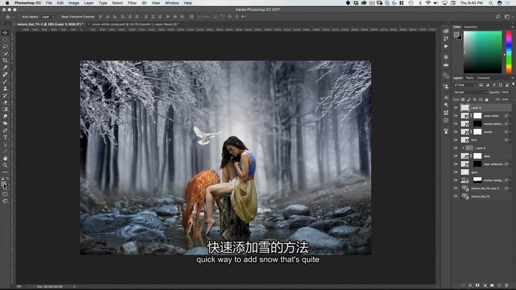The height and width of the screenshot is (290, 516).
Task: Check Show Transform Controls
Action: tap(59, 17)
